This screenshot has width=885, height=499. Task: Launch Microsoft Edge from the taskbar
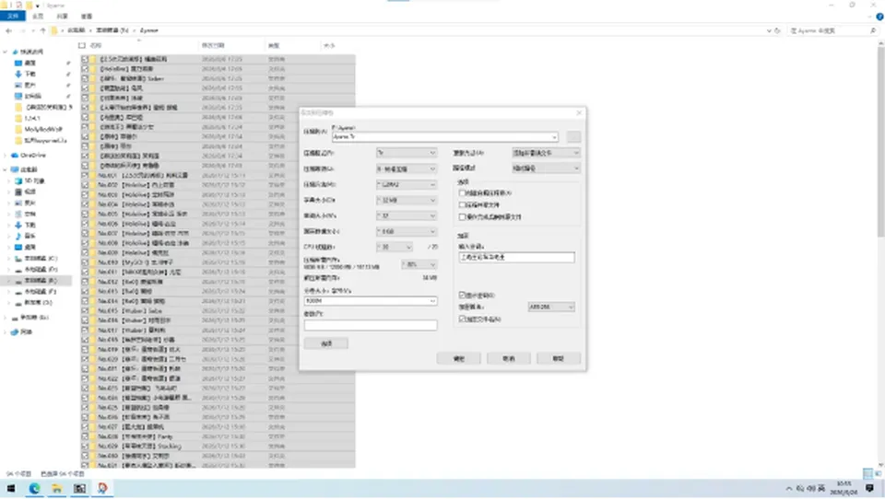(x=34, y=488)
